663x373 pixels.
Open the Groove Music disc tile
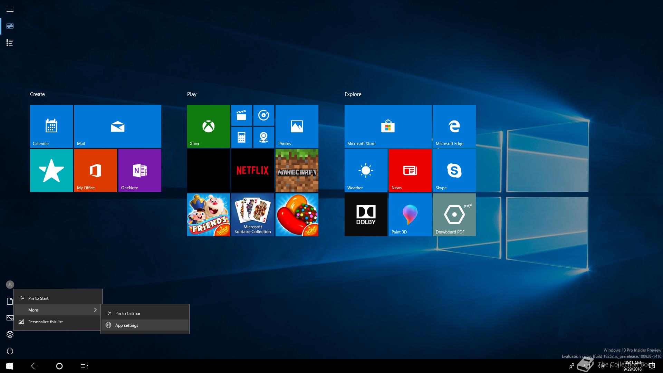tap(264, 115)
